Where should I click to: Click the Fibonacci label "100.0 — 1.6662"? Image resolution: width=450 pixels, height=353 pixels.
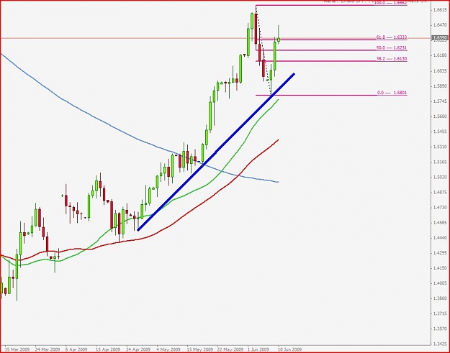pyautogui.click(x=390, y=3)
